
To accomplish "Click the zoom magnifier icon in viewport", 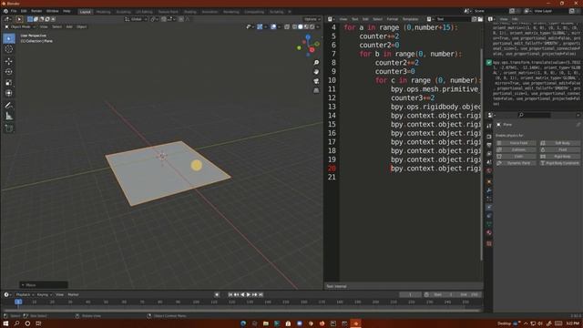I will tap(316, 63).
